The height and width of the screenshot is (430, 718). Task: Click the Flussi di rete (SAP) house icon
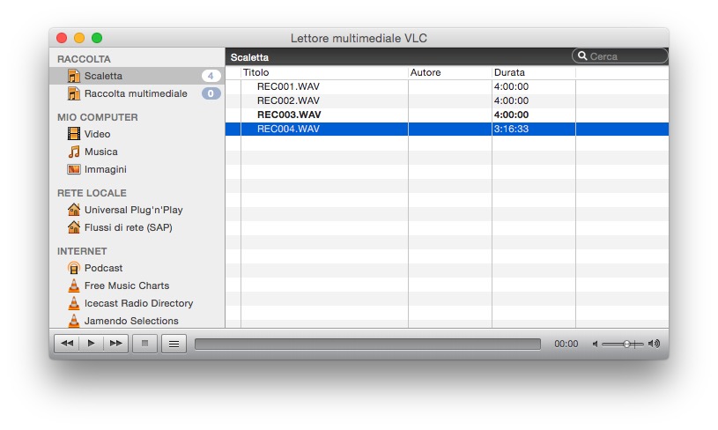(73, 227)
